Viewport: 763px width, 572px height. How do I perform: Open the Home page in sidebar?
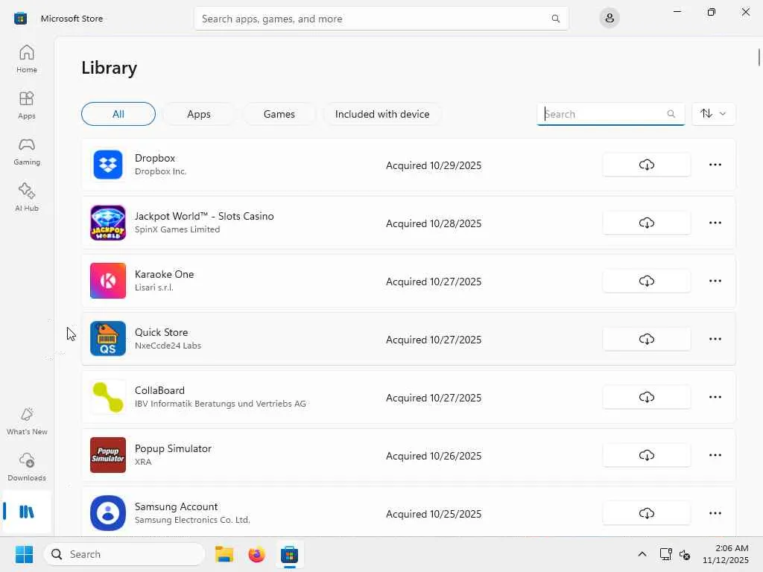tap(27, 59)
